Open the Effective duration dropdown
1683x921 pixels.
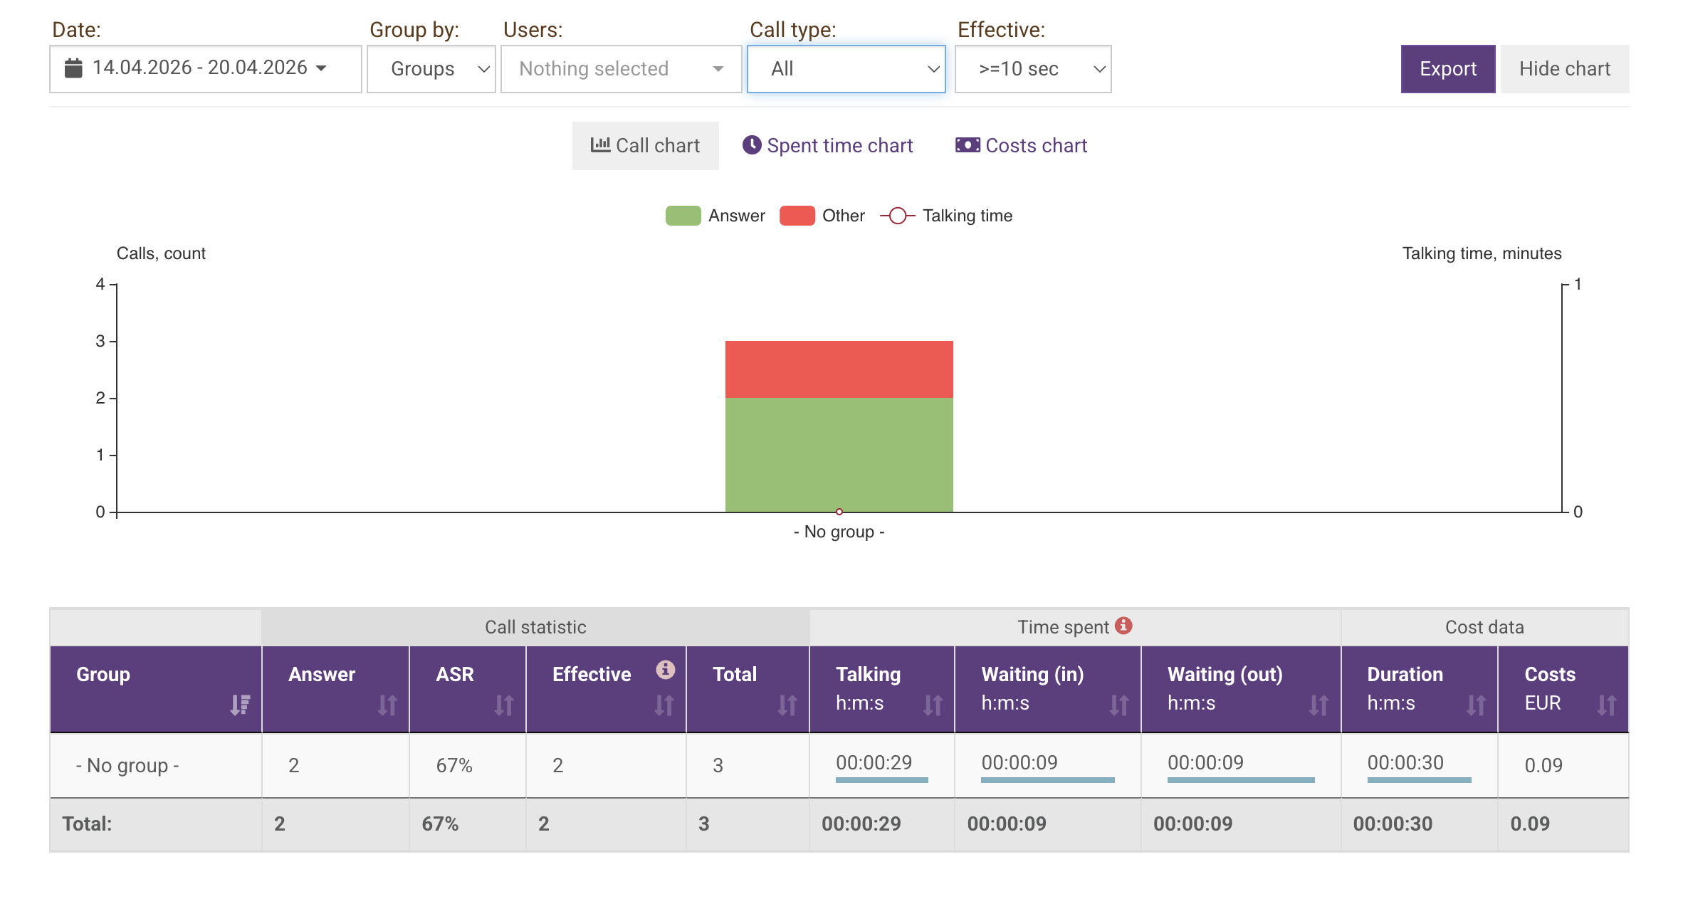pos(1032,69)
